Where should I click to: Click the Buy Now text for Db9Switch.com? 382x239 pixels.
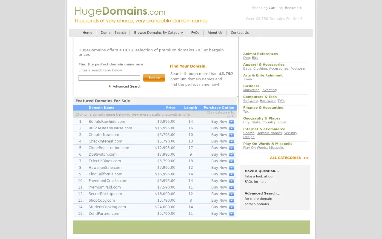(x=219, y=154)
